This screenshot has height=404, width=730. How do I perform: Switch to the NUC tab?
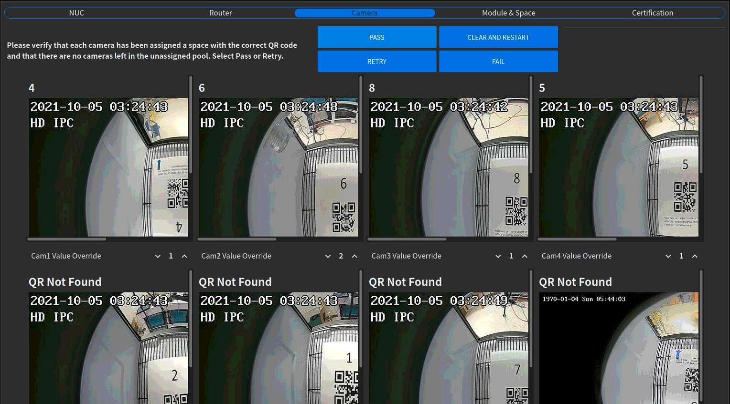[76, 13]
